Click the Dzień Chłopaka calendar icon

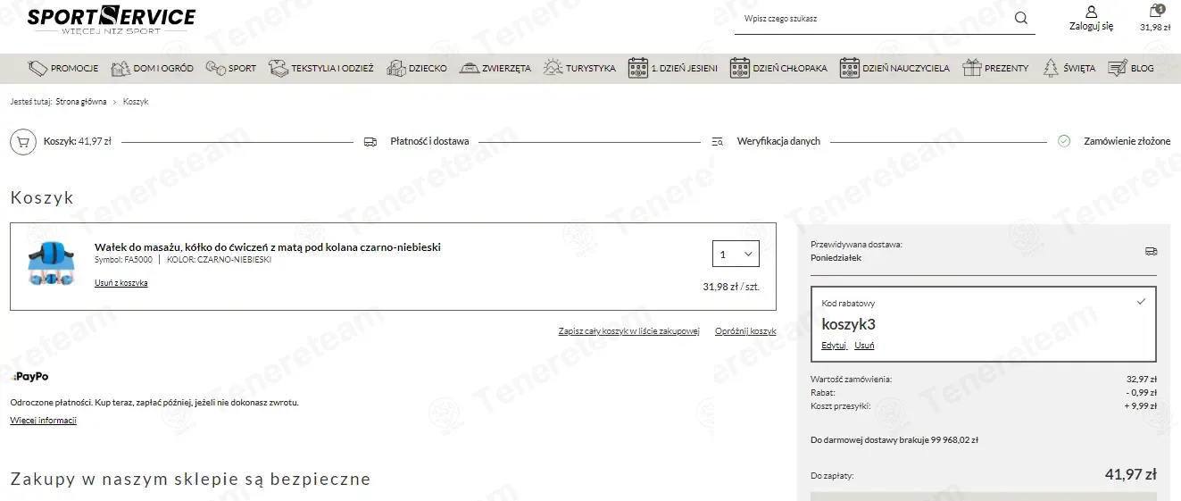coord(739,68)
